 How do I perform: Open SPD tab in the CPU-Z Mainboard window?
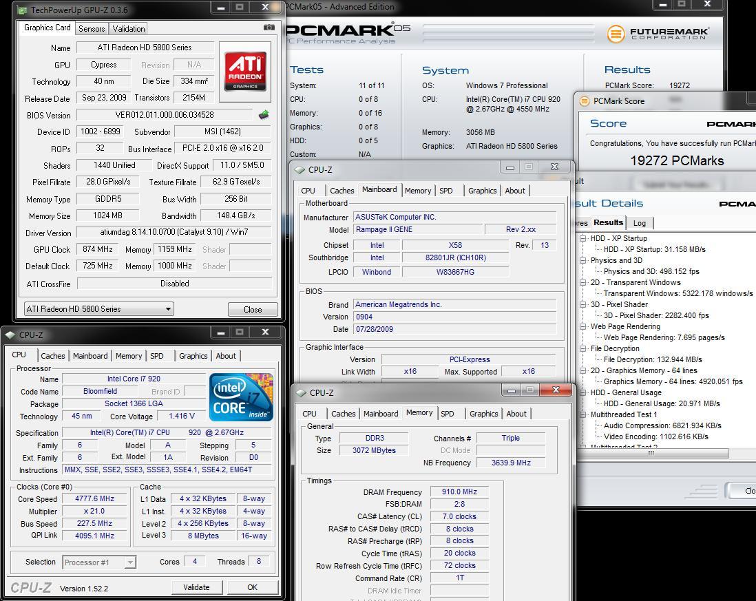(x=446, y=191)
